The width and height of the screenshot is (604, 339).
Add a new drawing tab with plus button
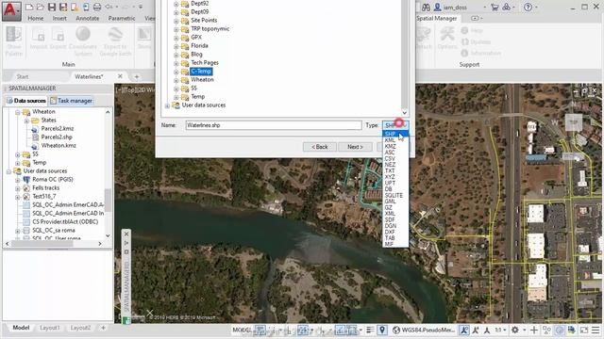tap(136, 76)
